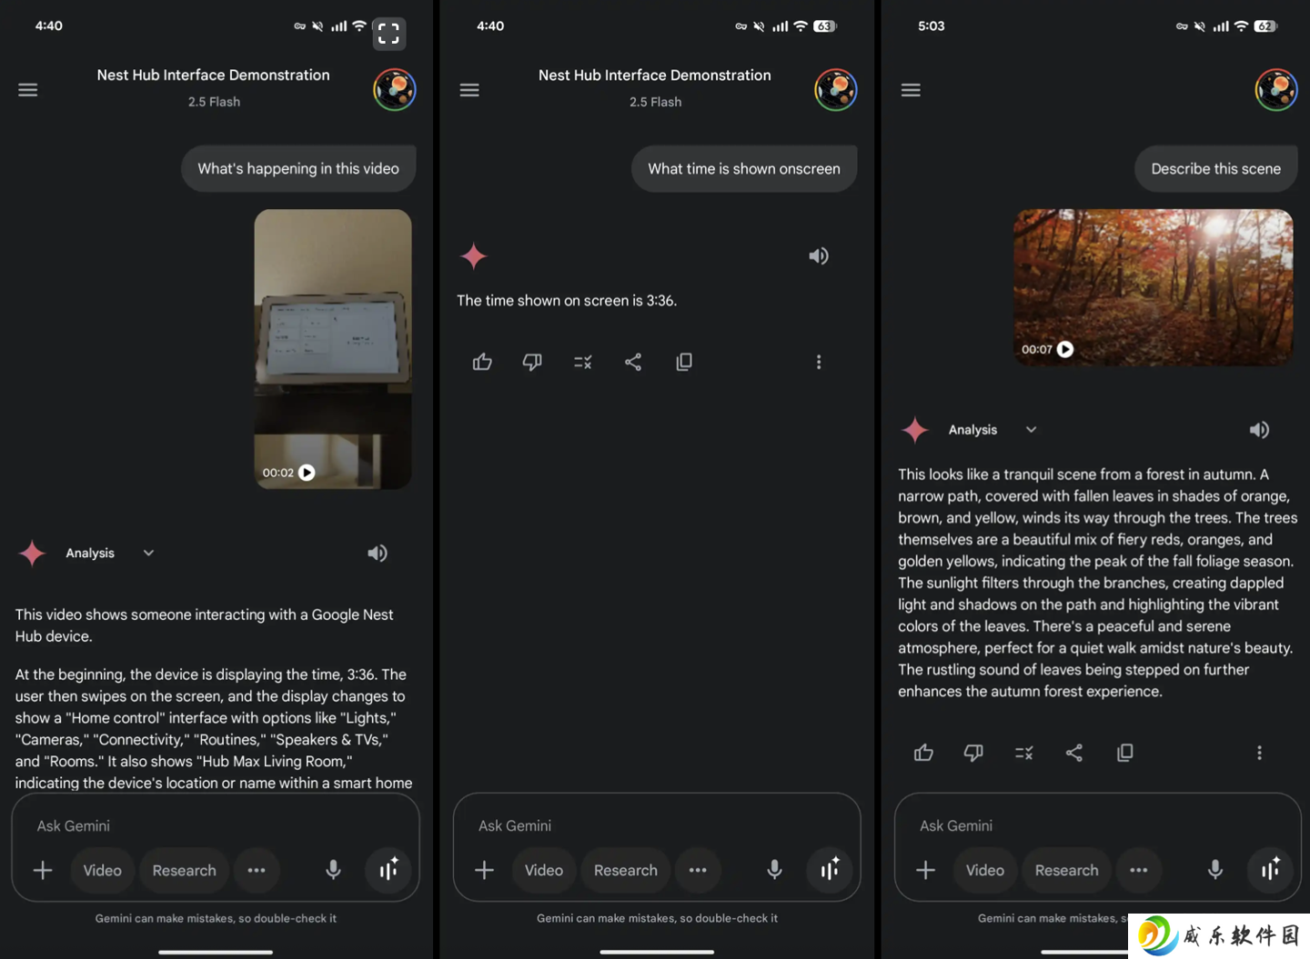Open more tools ellipsis in left screen
Screen dimensions: 1310x959
257,870
